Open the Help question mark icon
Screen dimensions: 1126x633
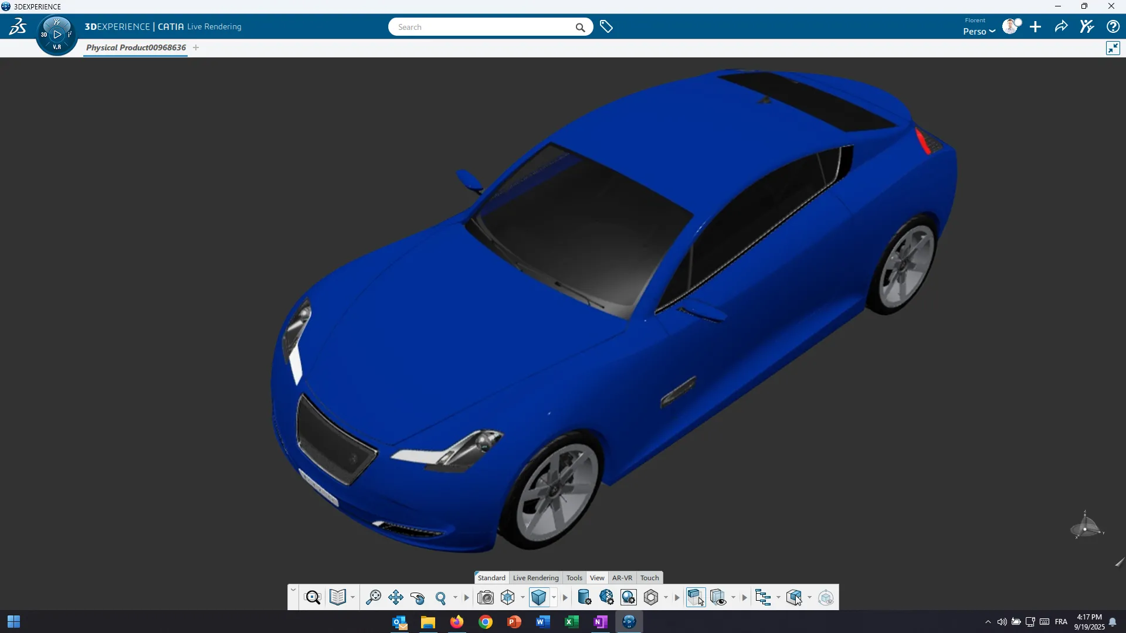coord(1113,26)
